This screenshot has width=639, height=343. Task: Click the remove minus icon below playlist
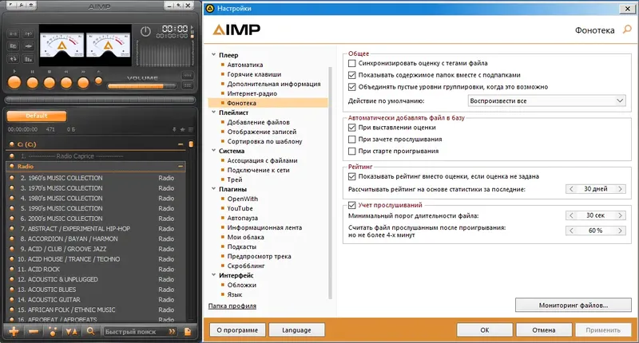34,332
